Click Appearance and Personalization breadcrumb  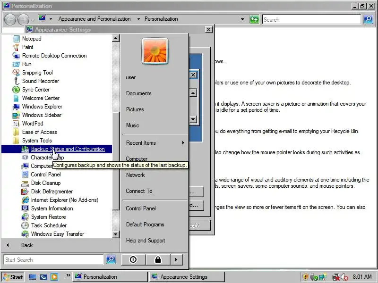94,19
